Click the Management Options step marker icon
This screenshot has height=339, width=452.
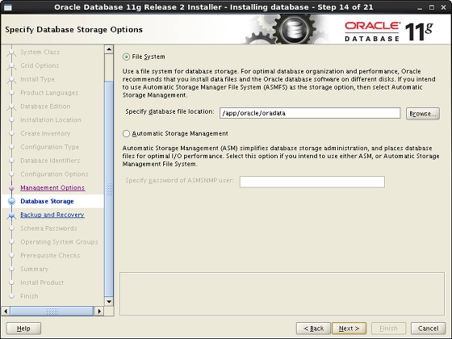pyautogui.click(x=11, y=188)
